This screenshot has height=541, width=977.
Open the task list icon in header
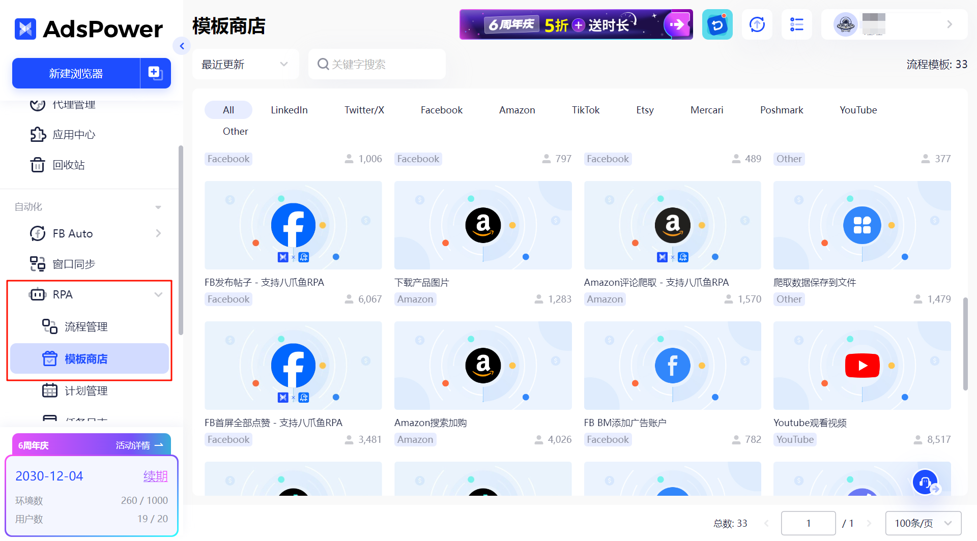(x=797, y=24)
